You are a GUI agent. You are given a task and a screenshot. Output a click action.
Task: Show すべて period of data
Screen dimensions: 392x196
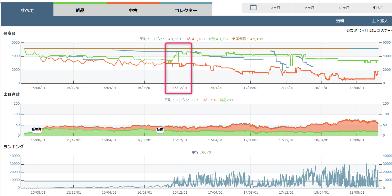click(x=377, y=8)
